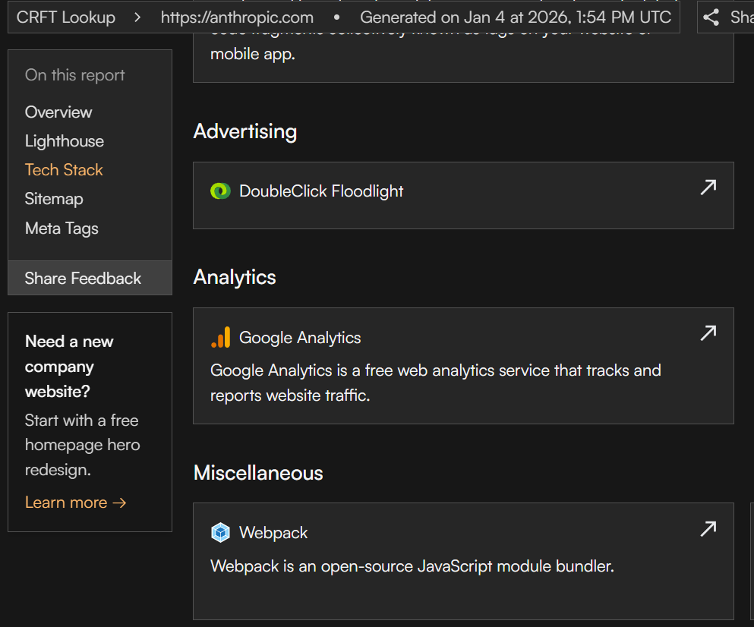Select Tech Stack in sidebar
754x627 pixels.
(64, 170)
